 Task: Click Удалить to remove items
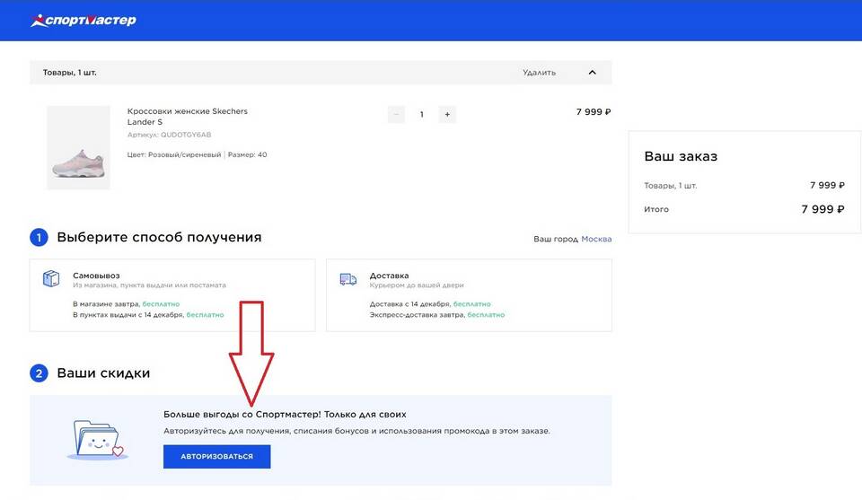coord(539,73)
